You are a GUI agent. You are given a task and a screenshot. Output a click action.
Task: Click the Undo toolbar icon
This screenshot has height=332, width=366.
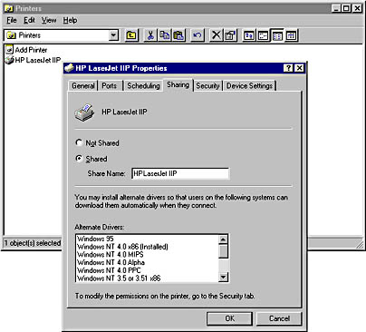[x=197, y=35]
